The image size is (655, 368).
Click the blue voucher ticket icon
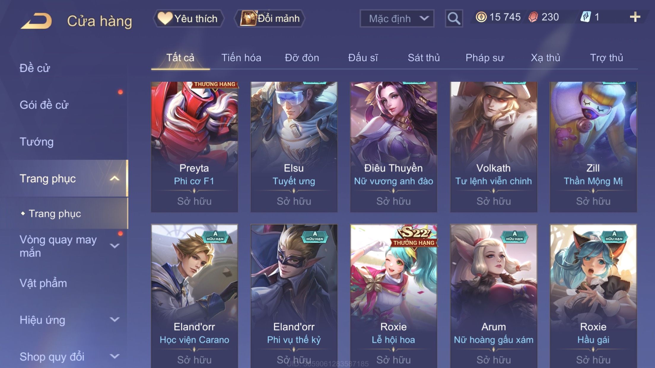[x=586, y=17]
